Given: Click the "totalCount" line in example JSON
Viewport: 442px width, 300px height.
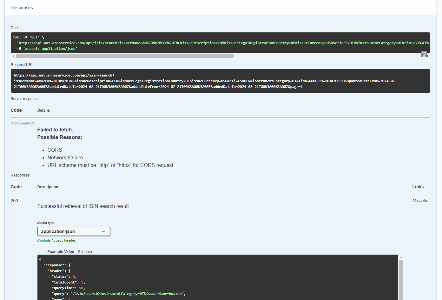Looking at the screenshot, I should pyautogui.click(x=68, y=282).
